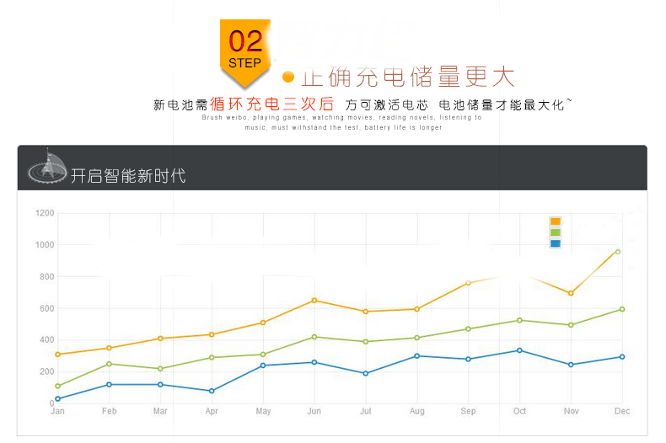Click the red 循环充电三次后 text
The height and width of the screenshot is (443, 666).
tap(271, 104)
